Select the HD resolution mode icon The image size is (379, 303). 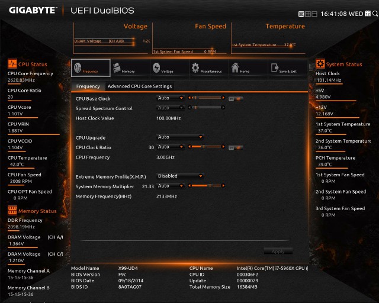301,14
